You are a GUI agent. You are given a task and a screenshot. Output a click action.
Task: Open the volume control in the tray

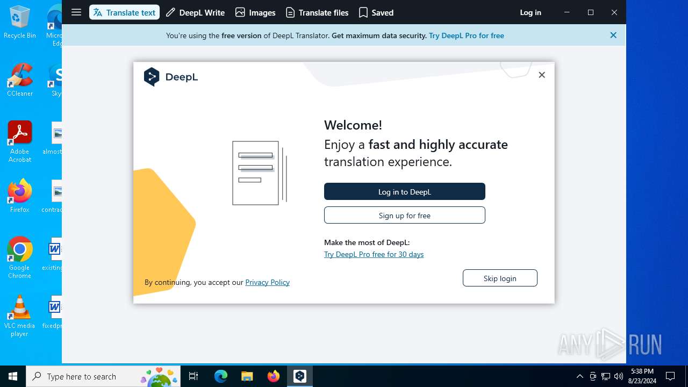pos(619,376)
